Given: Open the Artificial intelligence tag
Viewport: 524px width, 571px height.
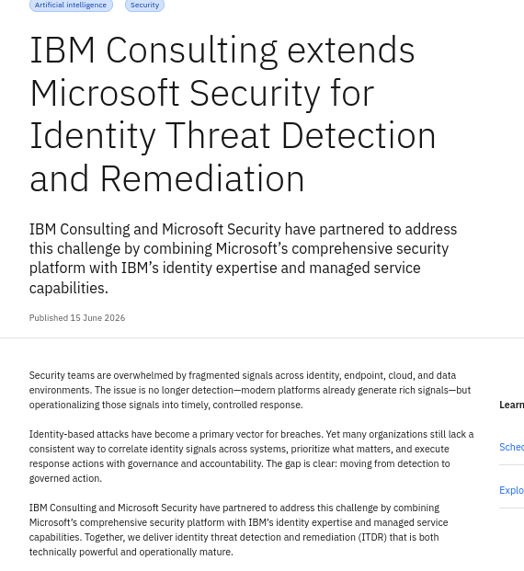Looking at the screenshot, I should [71, 6].
